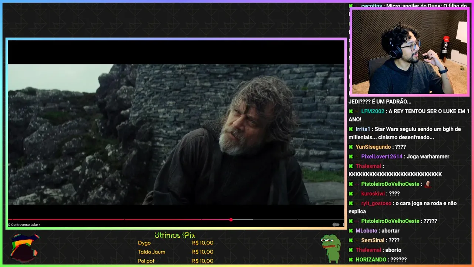474x267 pixels.
Task: Click the colorful glitch channel logo
Action: tap(24, 248)
